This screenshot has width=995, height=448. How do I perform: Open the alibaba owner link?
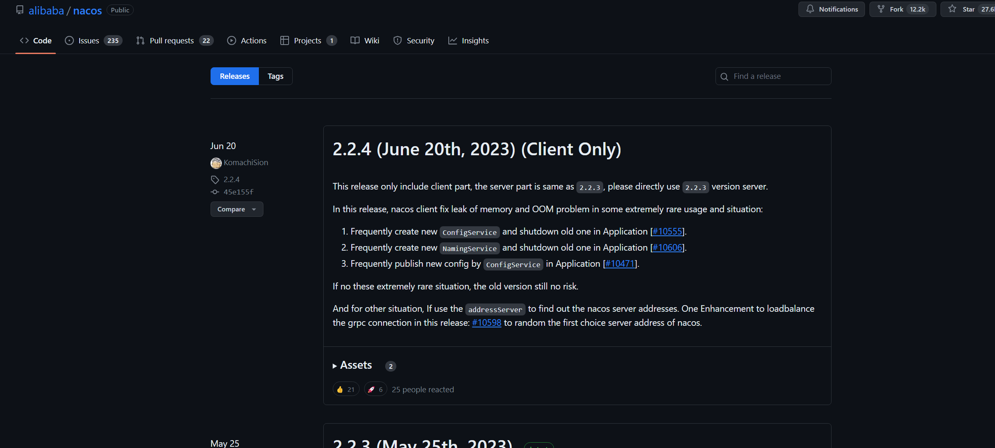[x=46, y=10]
